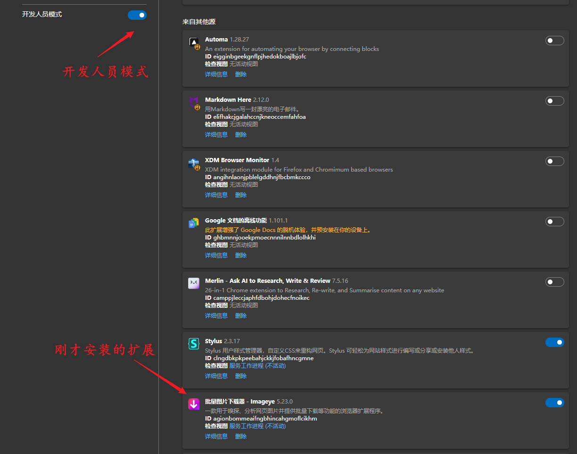This screenshot has height=454, width=577.
Task: Click the 开发人员模式 label in sidebar
Action: tap(42, 15)
